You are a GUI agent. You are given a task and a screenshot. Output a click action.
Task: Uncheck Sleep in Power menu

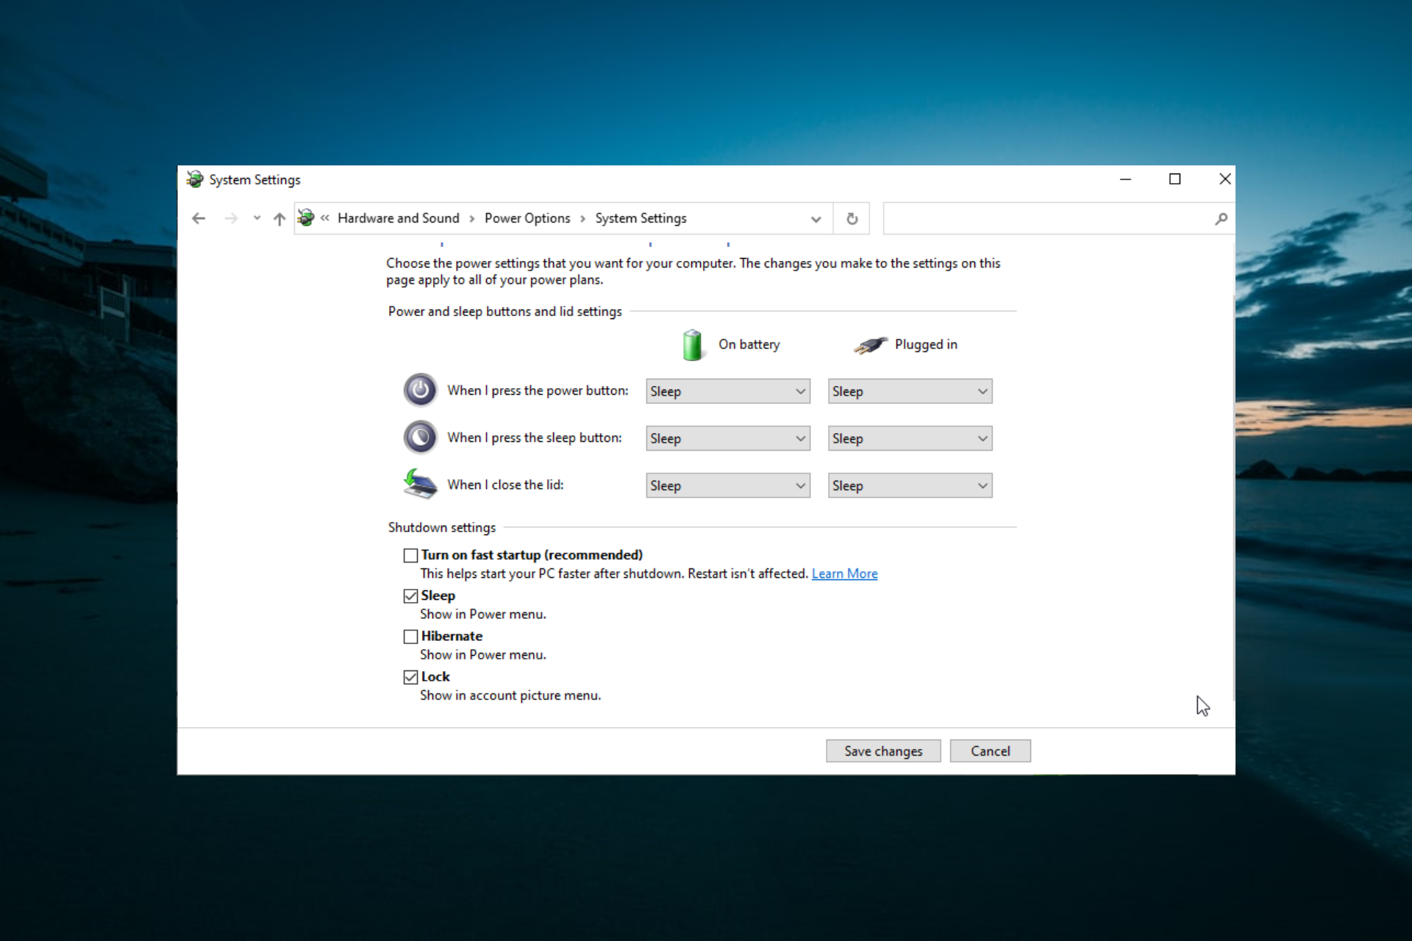[x=411, y=595]
